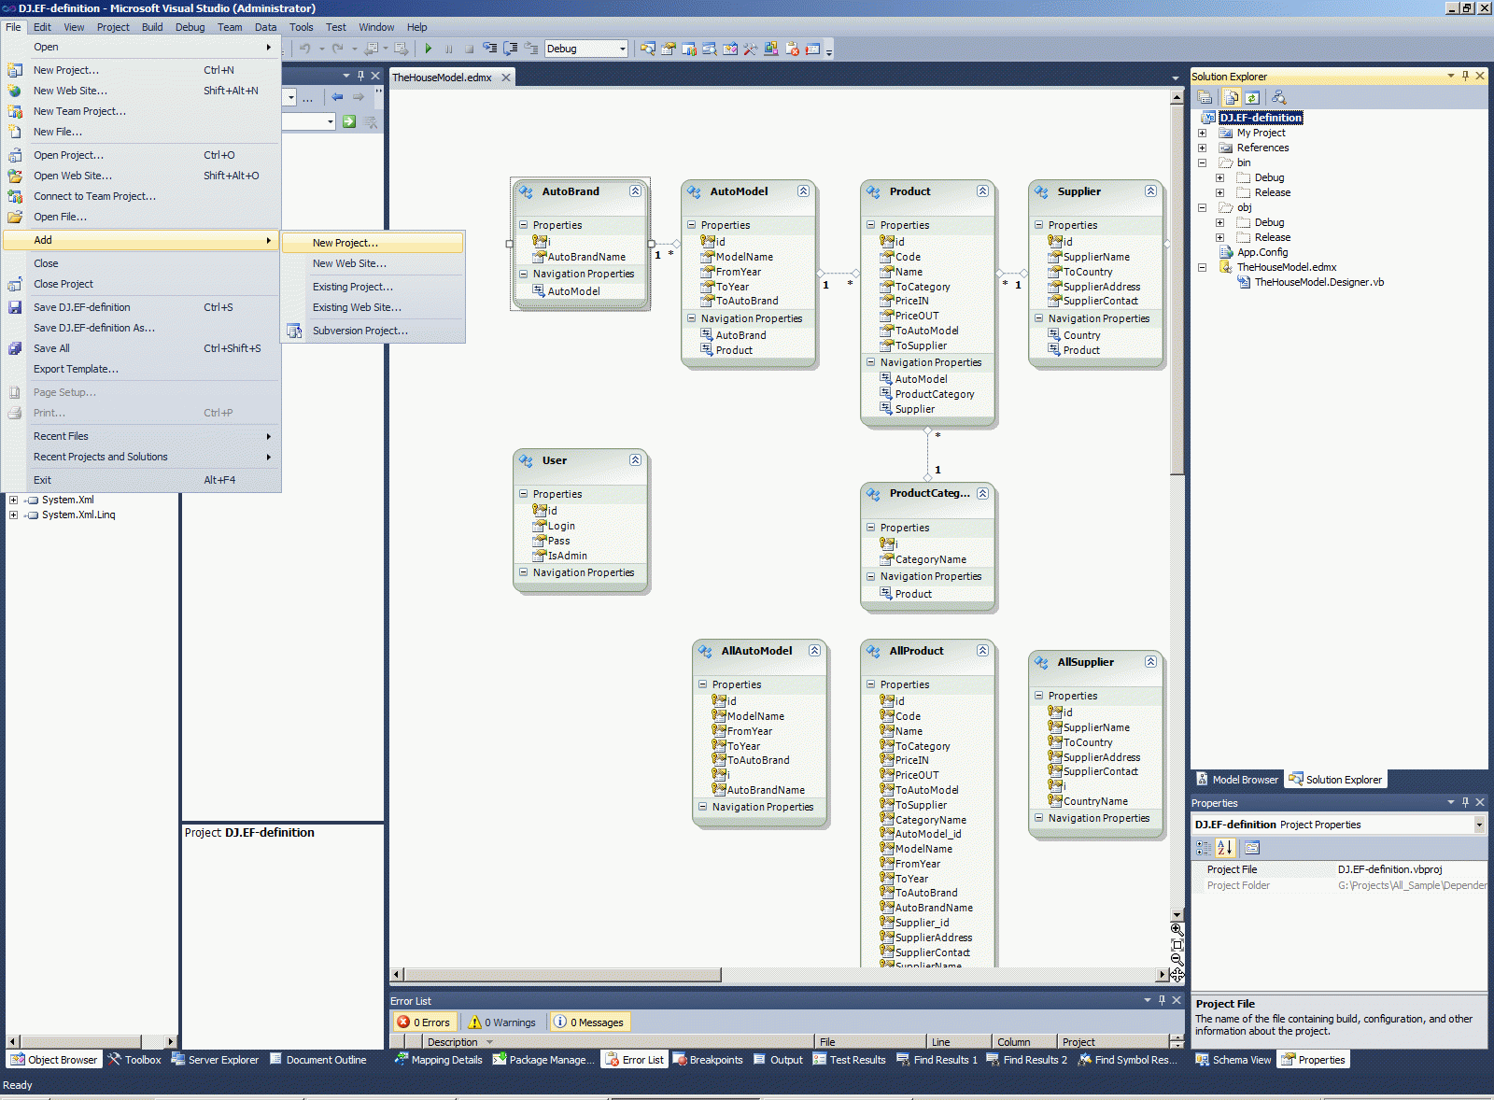This screenshot has width=1494, height=1100.
Task: Collapse the Supplier entity box
Action: point(1150,191)
